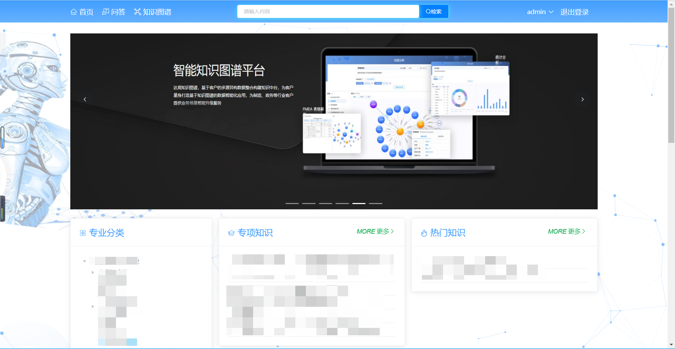Open the admin user dropdown
Viewport: 675px width, 349px height.
540,12
